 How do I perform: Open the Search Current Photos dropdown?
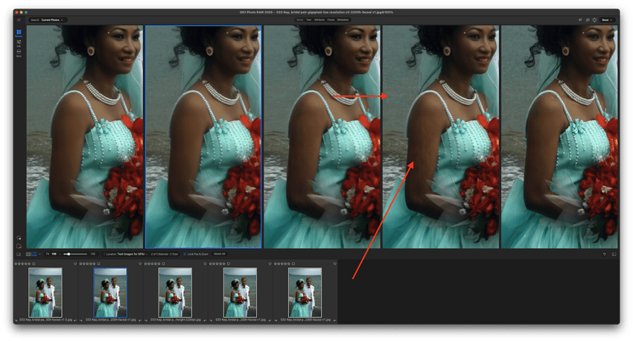(x=47, y=20)
